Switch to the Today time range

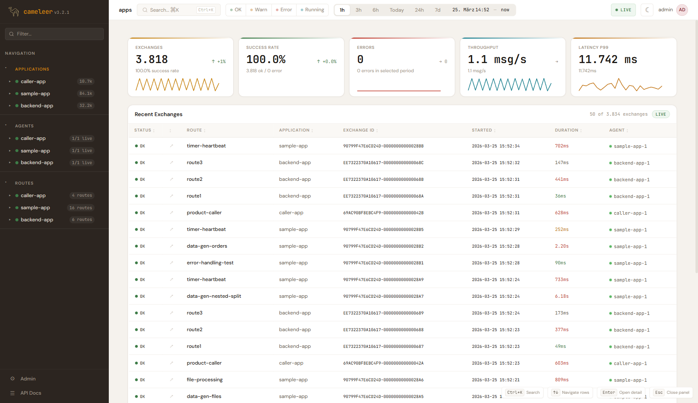[x=397, y=10]
